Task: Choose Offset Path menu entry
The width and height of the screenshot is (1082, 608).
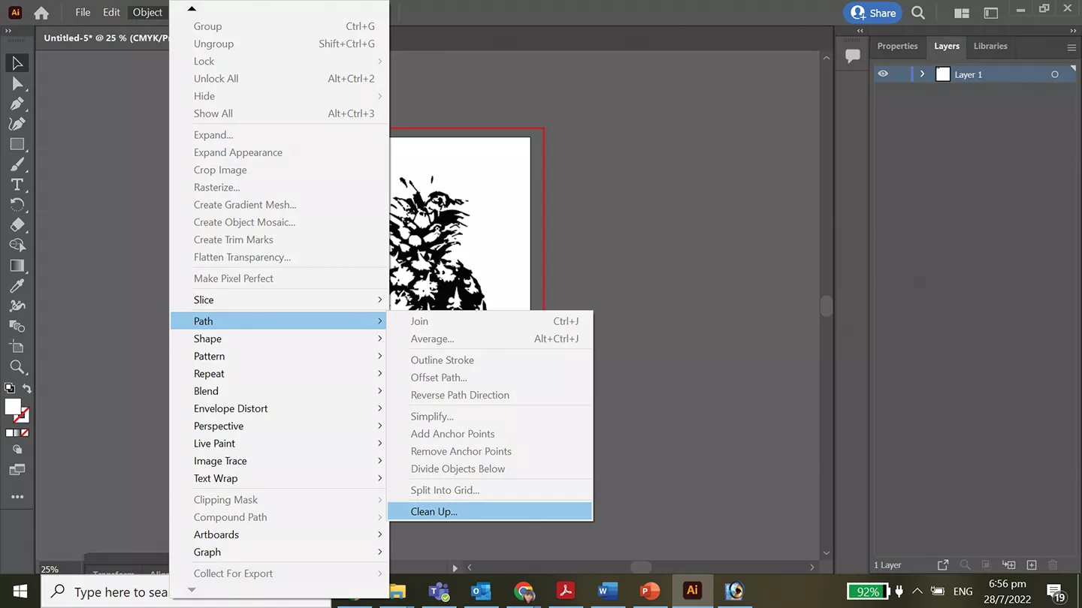Action: [439, 378]
